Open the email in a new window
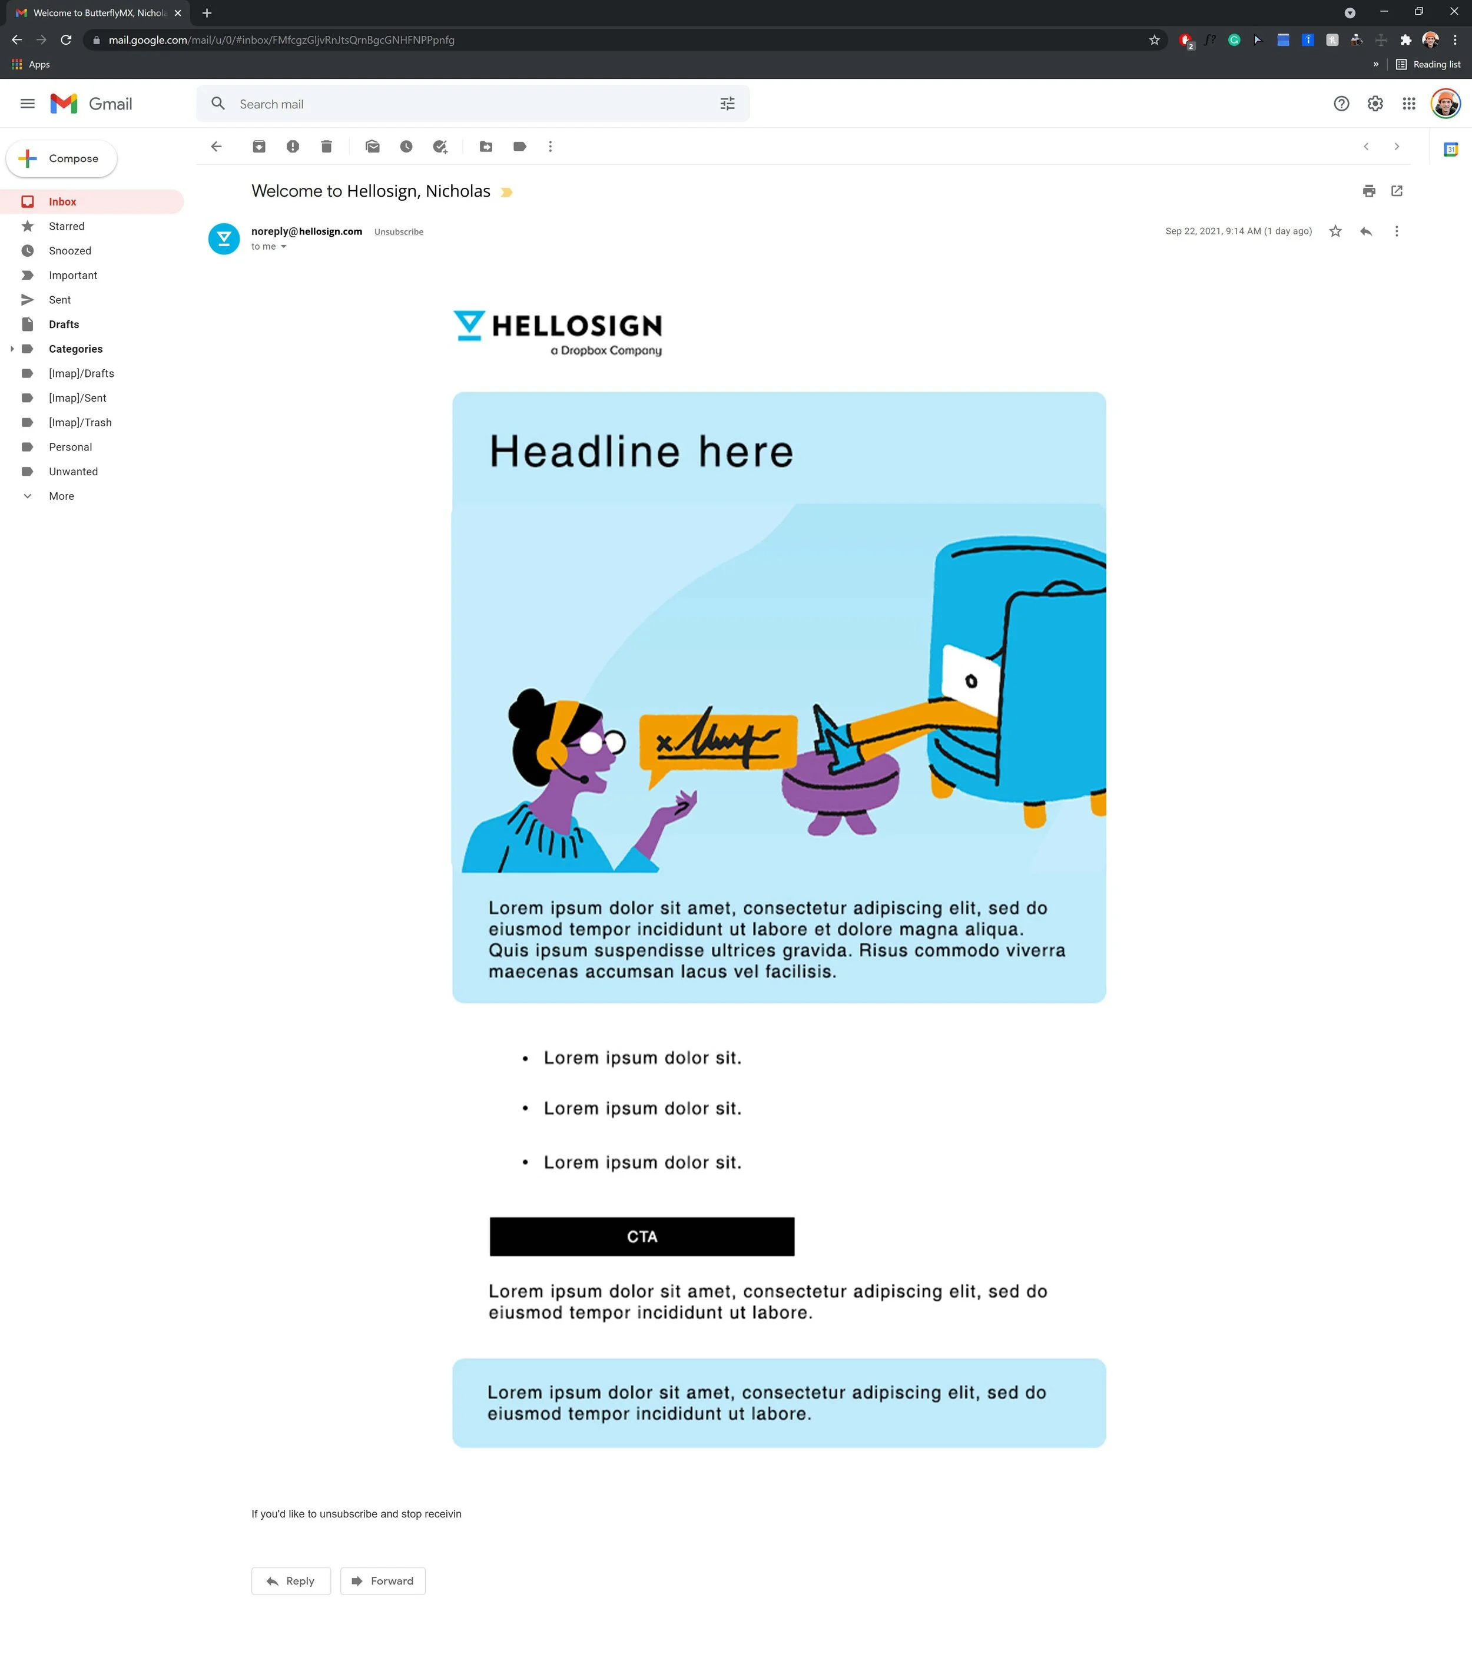This screenshot has width=1472, height=1677. point(1397,190)
